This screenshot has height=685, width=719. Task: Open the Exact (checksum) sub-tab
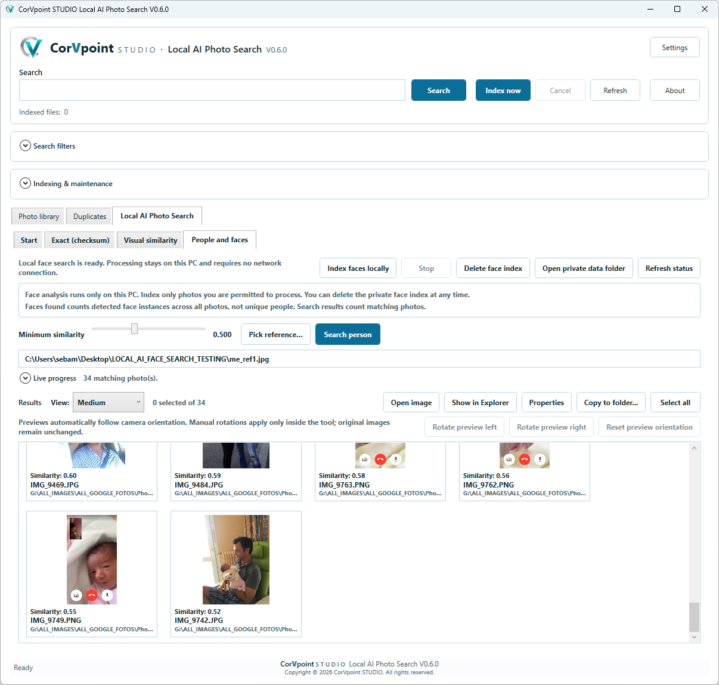[x=80, y=240]
